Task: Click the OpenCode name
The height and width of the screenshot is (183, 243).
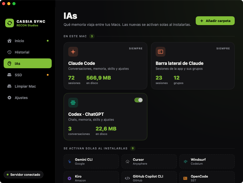Action: (x=199, y=176)
